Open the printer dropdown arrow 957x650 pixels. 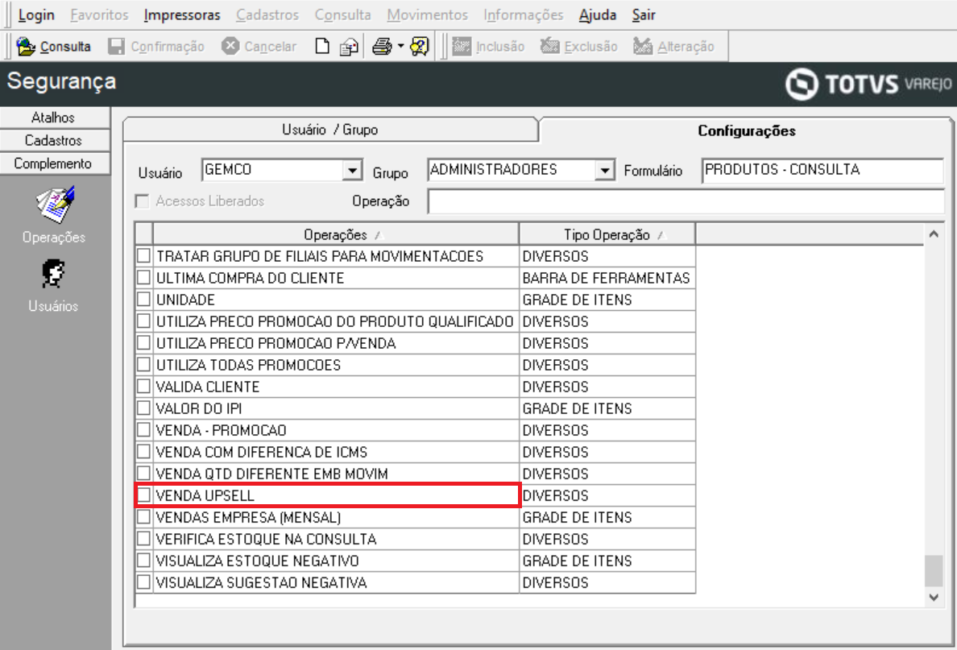tap(400, 47)
